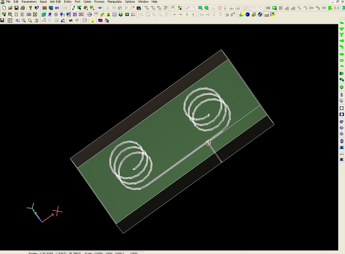The width and height of the screenshot is (345, 254).
Task: Click the blue sphere icon
Action: pos(247,15)
